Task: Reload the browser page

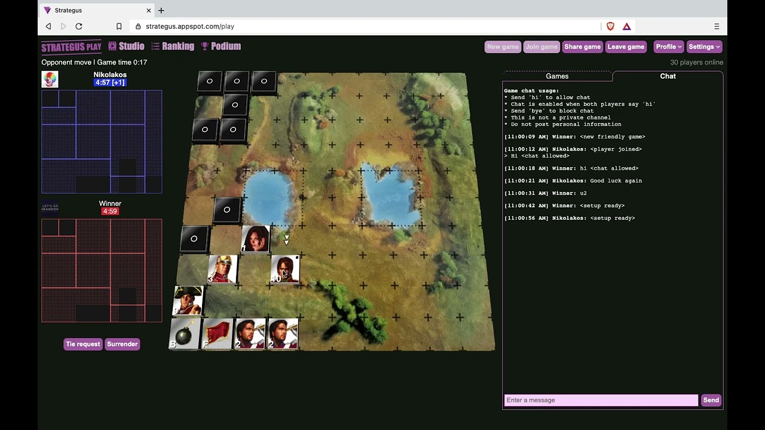Action: (x=79, y=26)
